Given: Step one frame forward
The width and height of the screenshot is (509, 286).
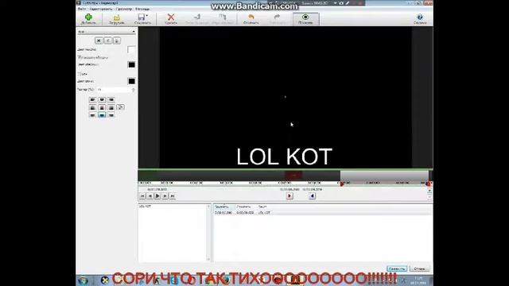Looking at the screenshot, I should [x=165, y=196].
